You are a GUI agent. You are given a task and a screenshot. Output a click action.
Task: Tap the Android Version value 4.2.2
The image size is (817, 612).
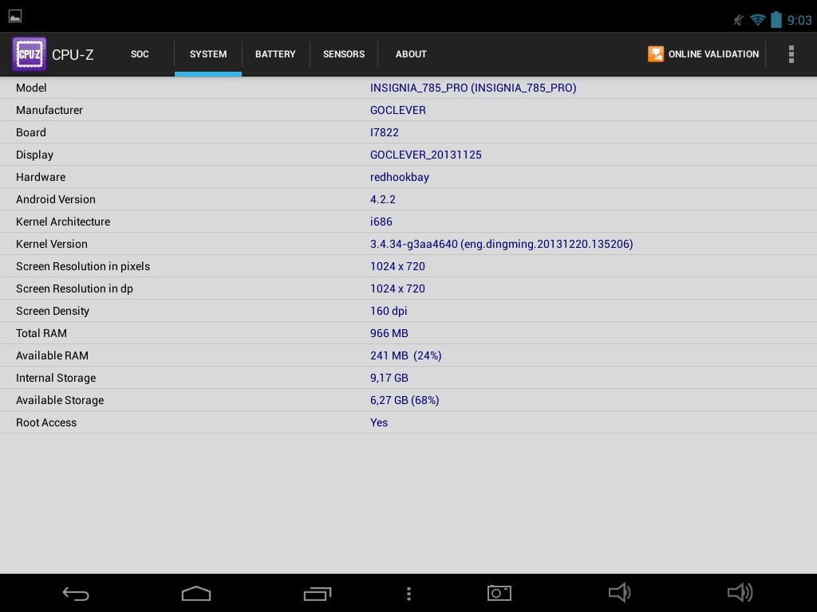[382, 200]
